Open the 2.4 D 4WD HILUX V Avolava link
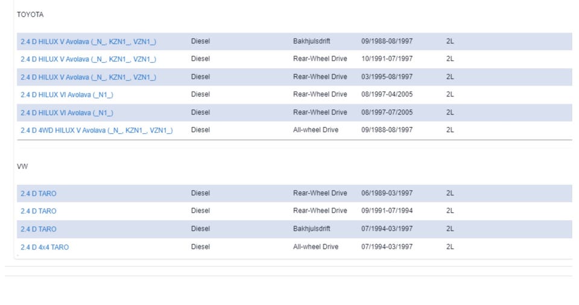The image size is (579, 305). point(96,130)
